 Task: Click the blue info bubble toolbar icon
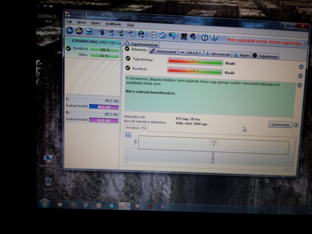(214, 38)
